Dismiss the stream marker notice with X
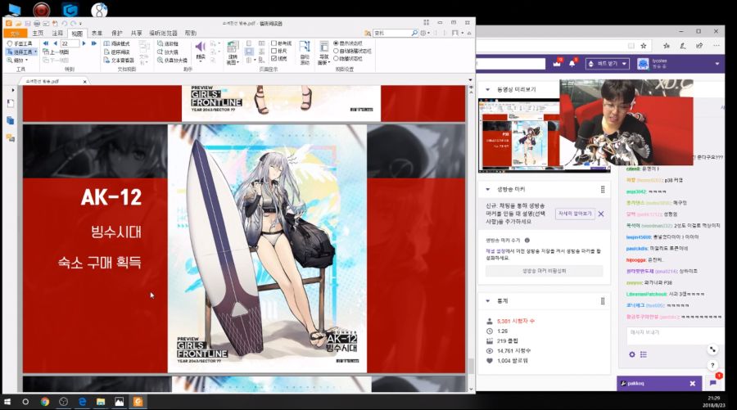 [601, 214]
